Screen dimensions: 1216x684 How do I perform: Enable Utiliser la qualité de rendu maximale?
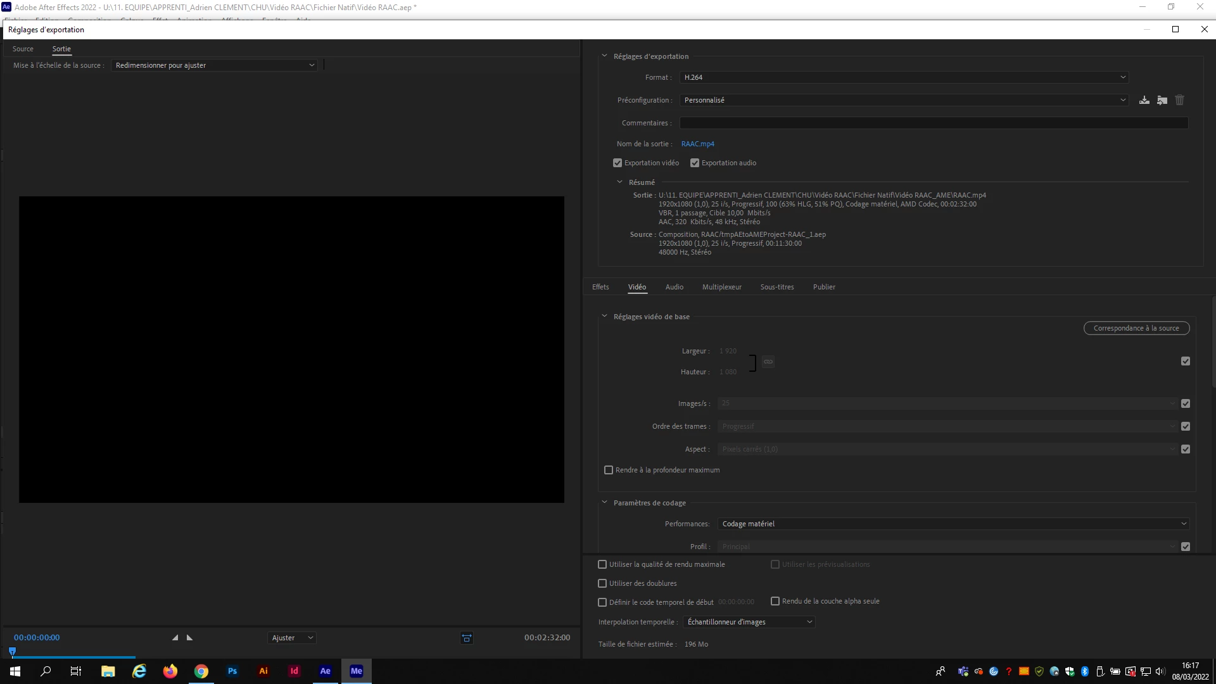pyautogui.click(x=602, y=564)
